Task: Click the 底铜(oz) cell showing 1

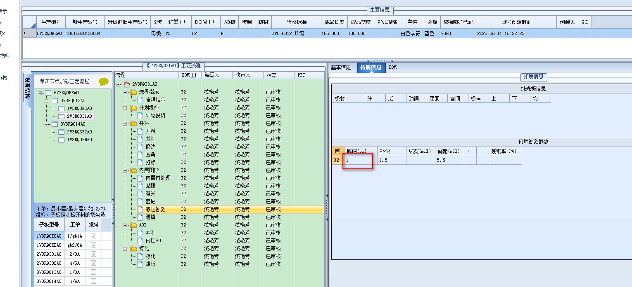Action: click(x=361, y=160)
